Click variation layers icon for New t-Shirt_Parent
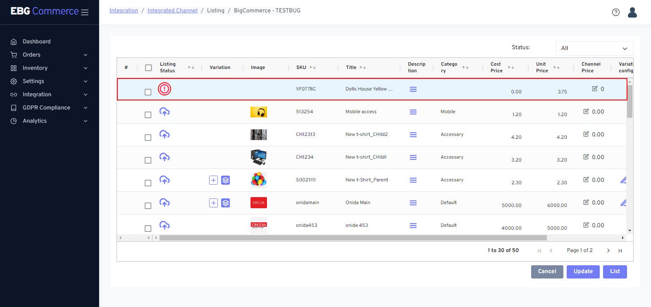This screenshot has width=651, height=307. (x=225, y=180)
